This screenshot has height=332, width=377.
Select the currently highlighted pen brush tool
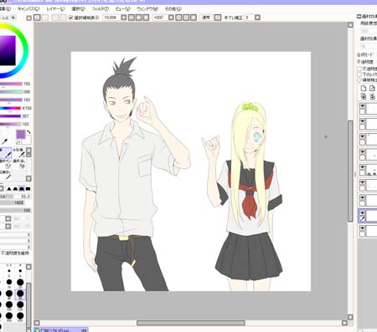6,153
